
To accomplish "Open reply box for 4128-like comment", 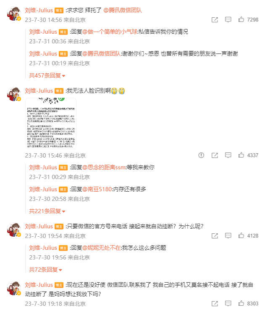I will tap(228, 236).
